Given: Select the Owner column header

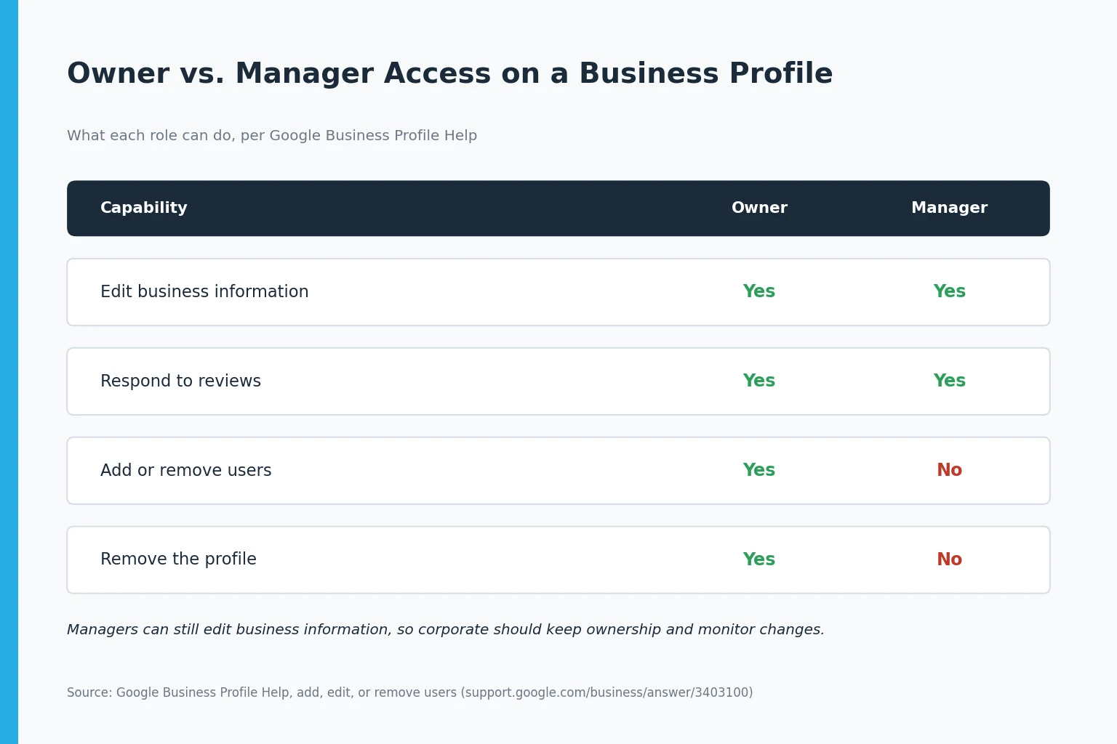Looking at the screenshot, I should [759, 208].
